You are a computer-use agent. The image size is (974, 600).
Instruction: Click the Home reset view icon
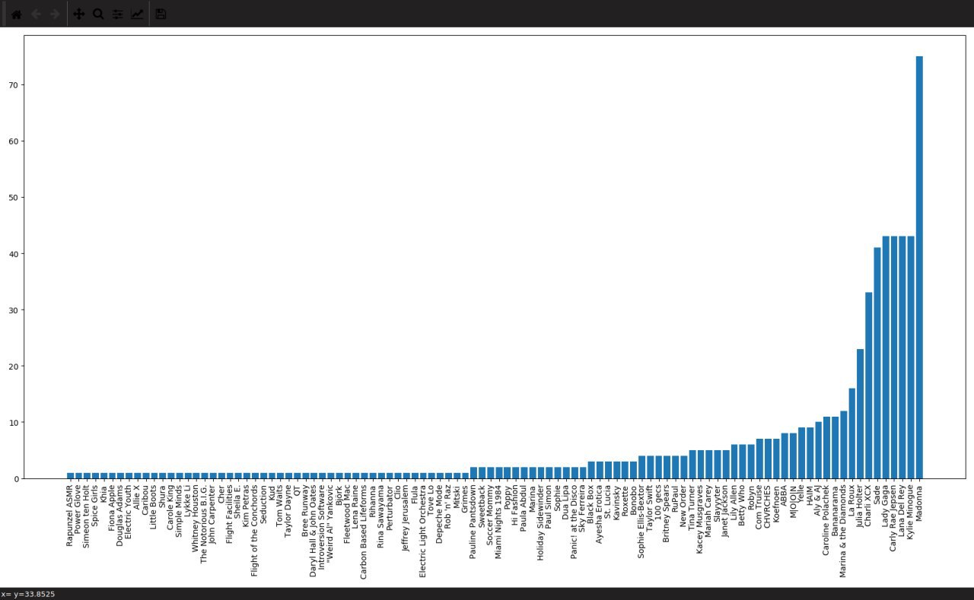click(16, 14)
